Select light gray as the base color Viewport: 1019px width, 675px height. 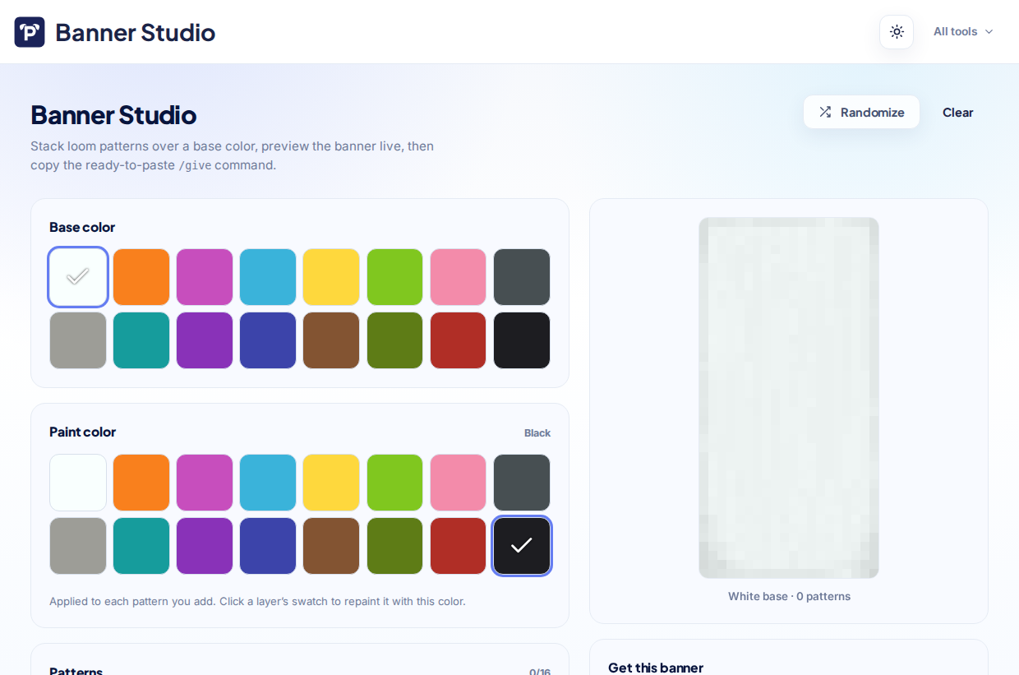coord(78,340)
